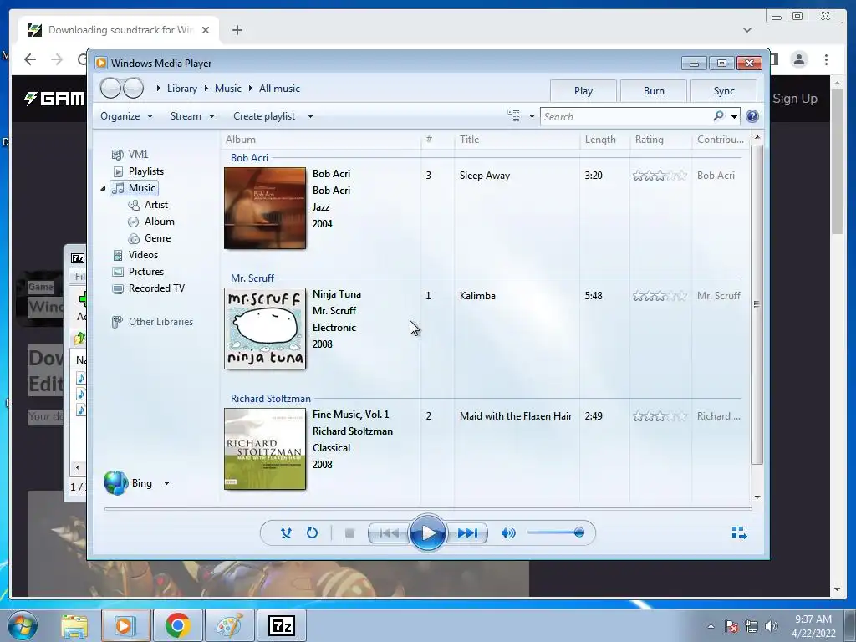Viewport: 856px width, 642px height.
Task: Click All music in the breadcrumb
Action: click(x=279, y=89)
